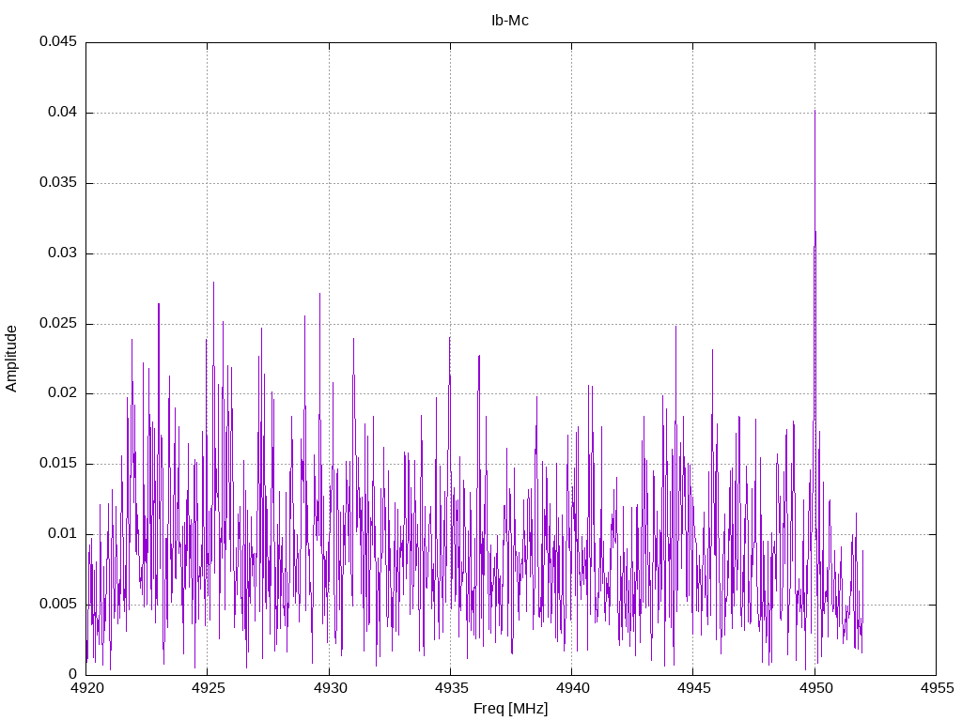Click the 0.03 y-axis tick label
Image resolution: width=962 pixels, height=721 pixels.
point(61,253)
